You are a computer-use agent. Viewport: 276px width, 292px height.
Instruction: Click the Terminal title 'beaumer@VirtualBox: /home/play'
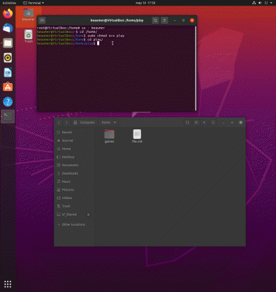click(x=117, y=20)
